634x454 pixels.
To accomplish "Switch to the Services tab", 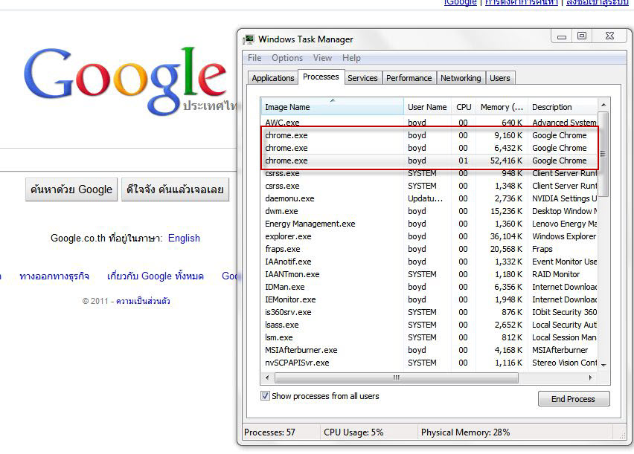I will tap(362, 78).
